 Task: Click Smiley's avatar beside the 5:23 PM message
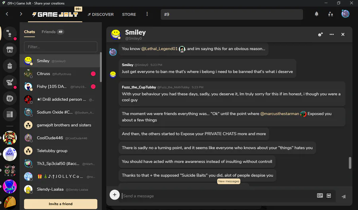pyautogui.click(x=113, y=74)
